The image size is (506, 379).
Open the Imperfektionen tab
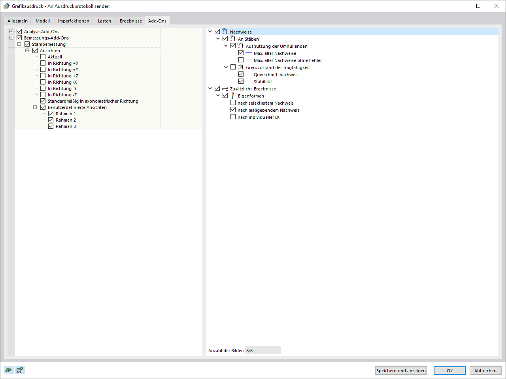(x=74, y=21)
